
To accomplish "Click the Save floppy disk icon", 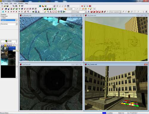I will click(x=7, y=6).
